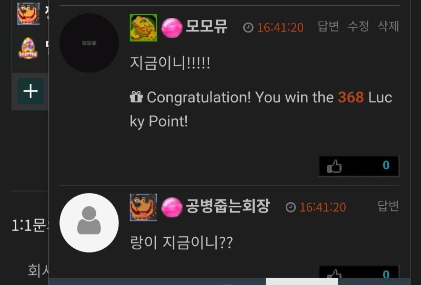
Task: Open 모모뮤's dark circular profile picture
Action: pos(89,43)
